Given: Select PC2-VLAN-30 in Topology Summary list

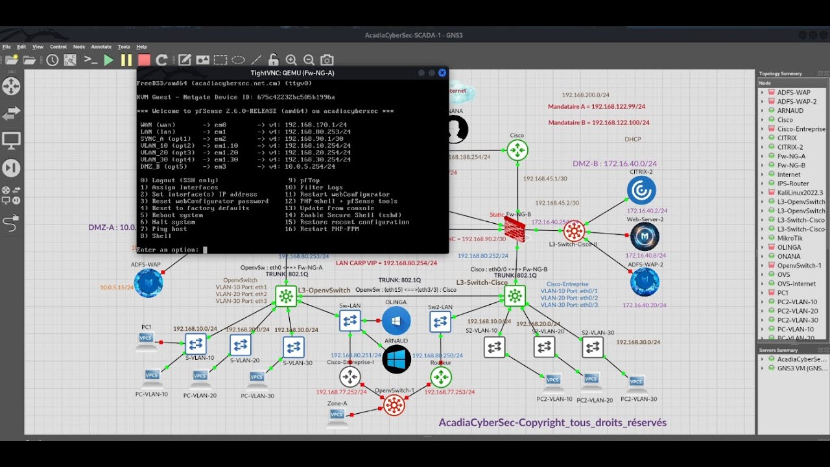Looking at the screenshot, I should [x=797, y=320].
